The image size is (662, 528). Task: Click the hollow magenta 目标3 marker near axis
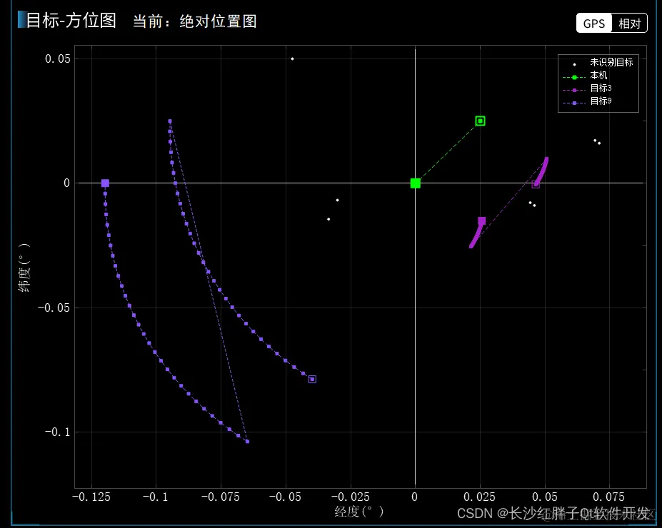click(536, 184)
